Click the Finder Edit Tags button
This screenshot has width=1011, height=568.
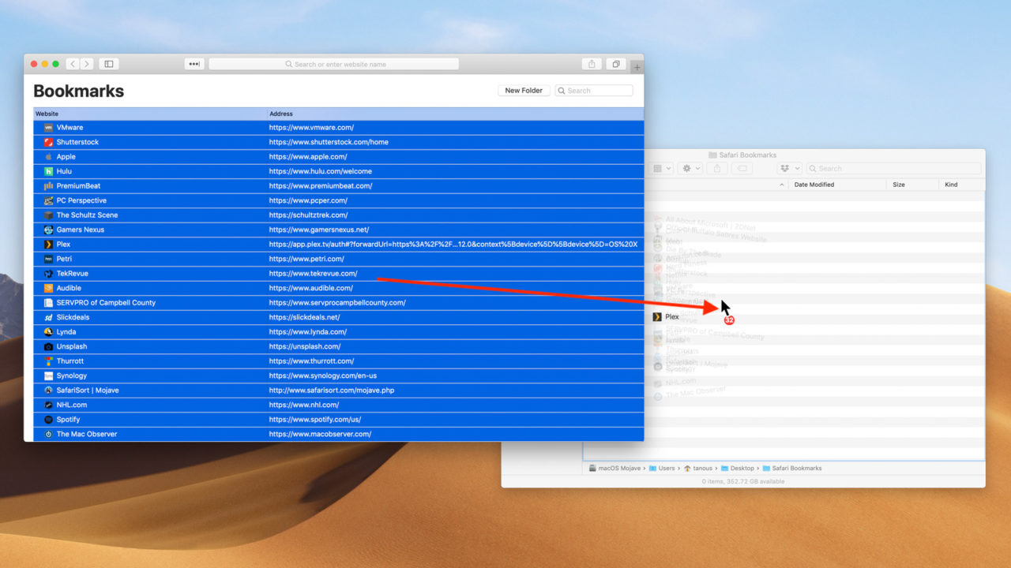pos(741,168)
